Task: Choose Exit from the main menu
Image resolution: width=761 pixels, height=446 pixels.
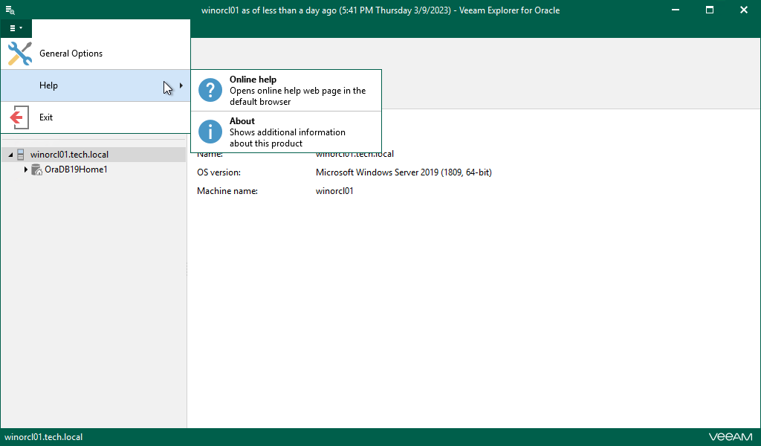Action: point(95,117)
